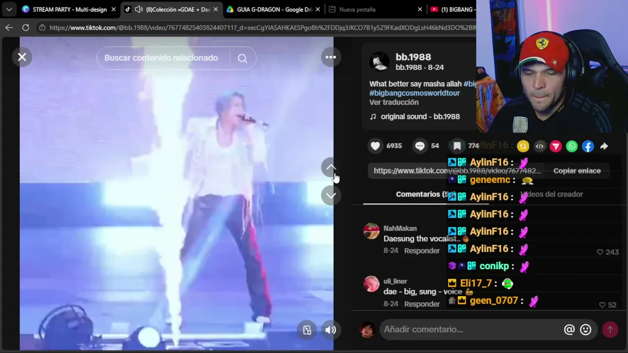Screen dimensions: 628x353
Task: Close the TikTok video viewer
Action: 22,57
